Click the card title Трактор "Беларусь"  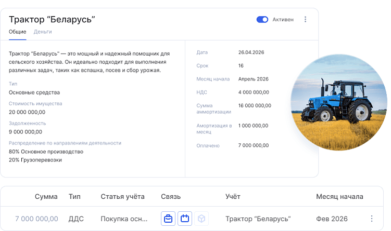(52, 19)
